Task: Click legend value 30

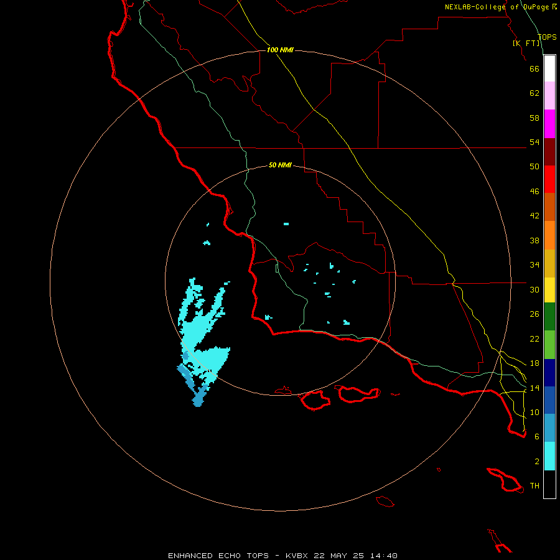Action: point(534,289)
